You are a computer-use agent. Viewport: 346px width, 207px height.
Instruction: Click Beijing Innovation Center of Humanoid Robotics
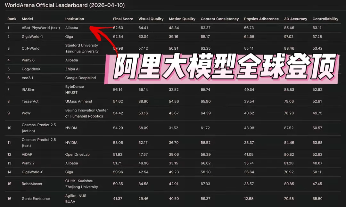tap(86, 113)
